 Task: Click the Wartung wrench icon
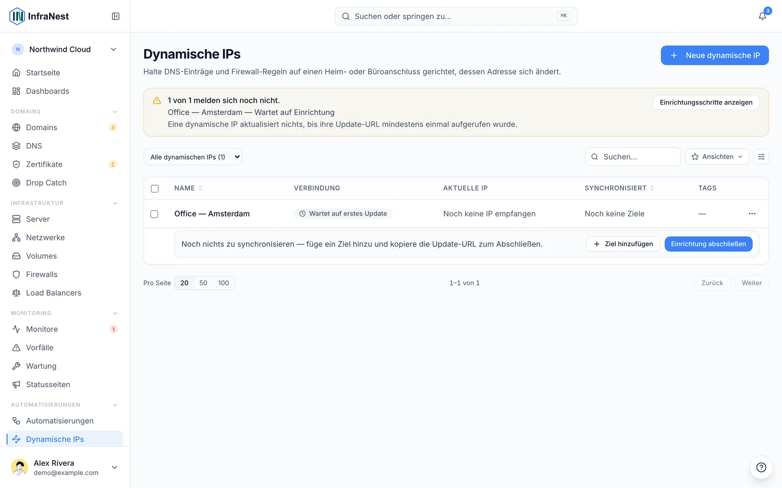point(16,366)
